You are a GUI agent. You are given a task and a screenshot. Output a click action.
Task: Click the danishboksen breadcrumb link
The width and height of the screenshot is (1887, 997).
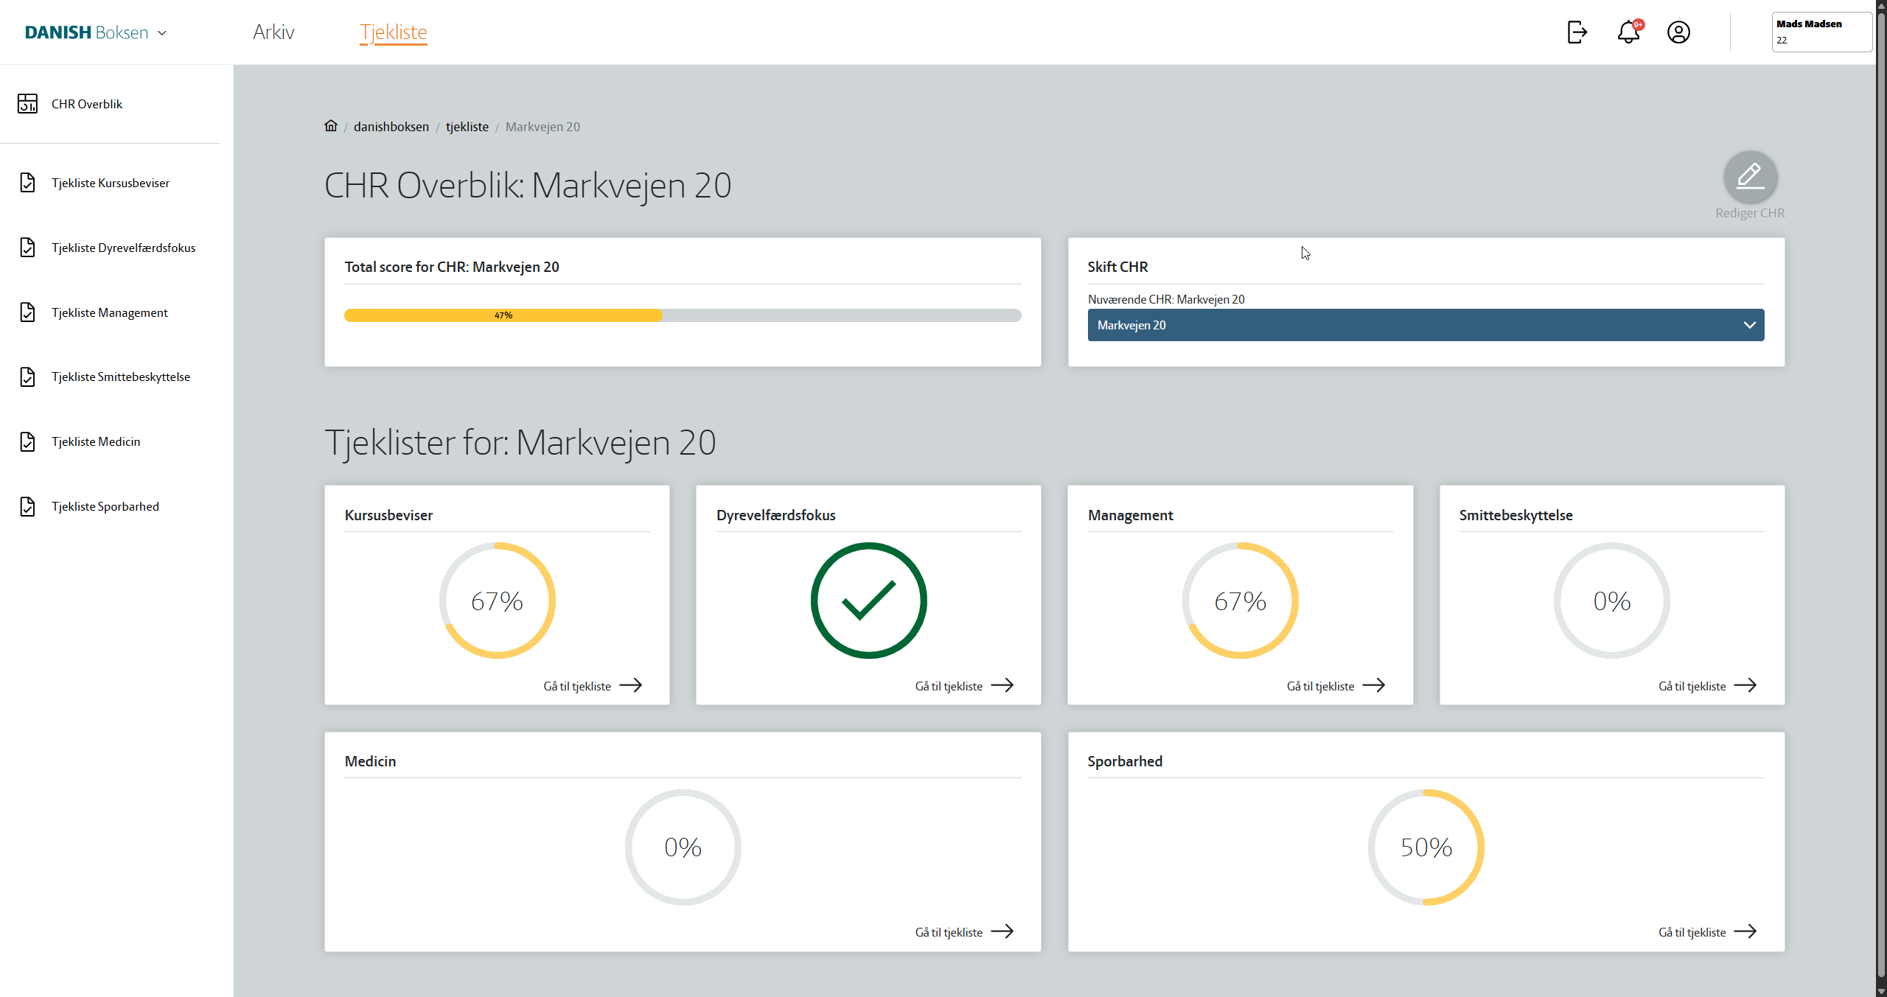(x=391, y=127)
